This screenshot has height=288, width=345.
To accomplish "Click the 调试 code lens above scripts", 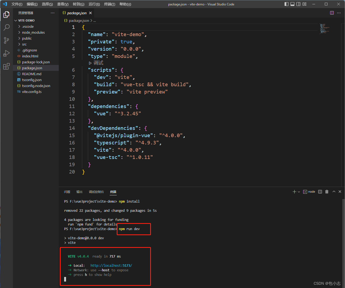I will pyautogui.click(x=96, y=63).
